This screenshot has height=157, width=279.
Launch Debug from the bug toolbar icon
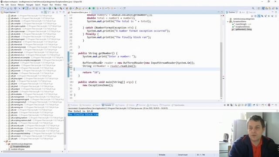coord(44,8)
